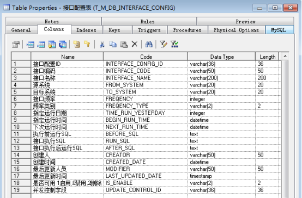Click the RUN_SQL code cell
This screenshot has width=302, height=198.
coord(146,141)
